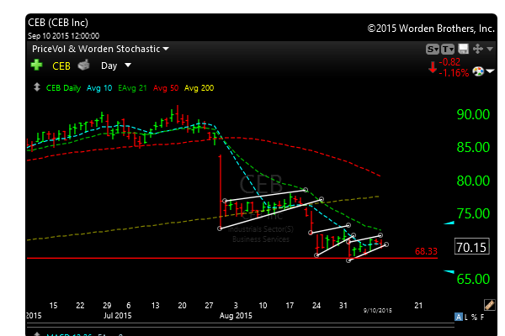Click the red 68.33 price level label
The image size is (505, 336).
coord(426,251)
